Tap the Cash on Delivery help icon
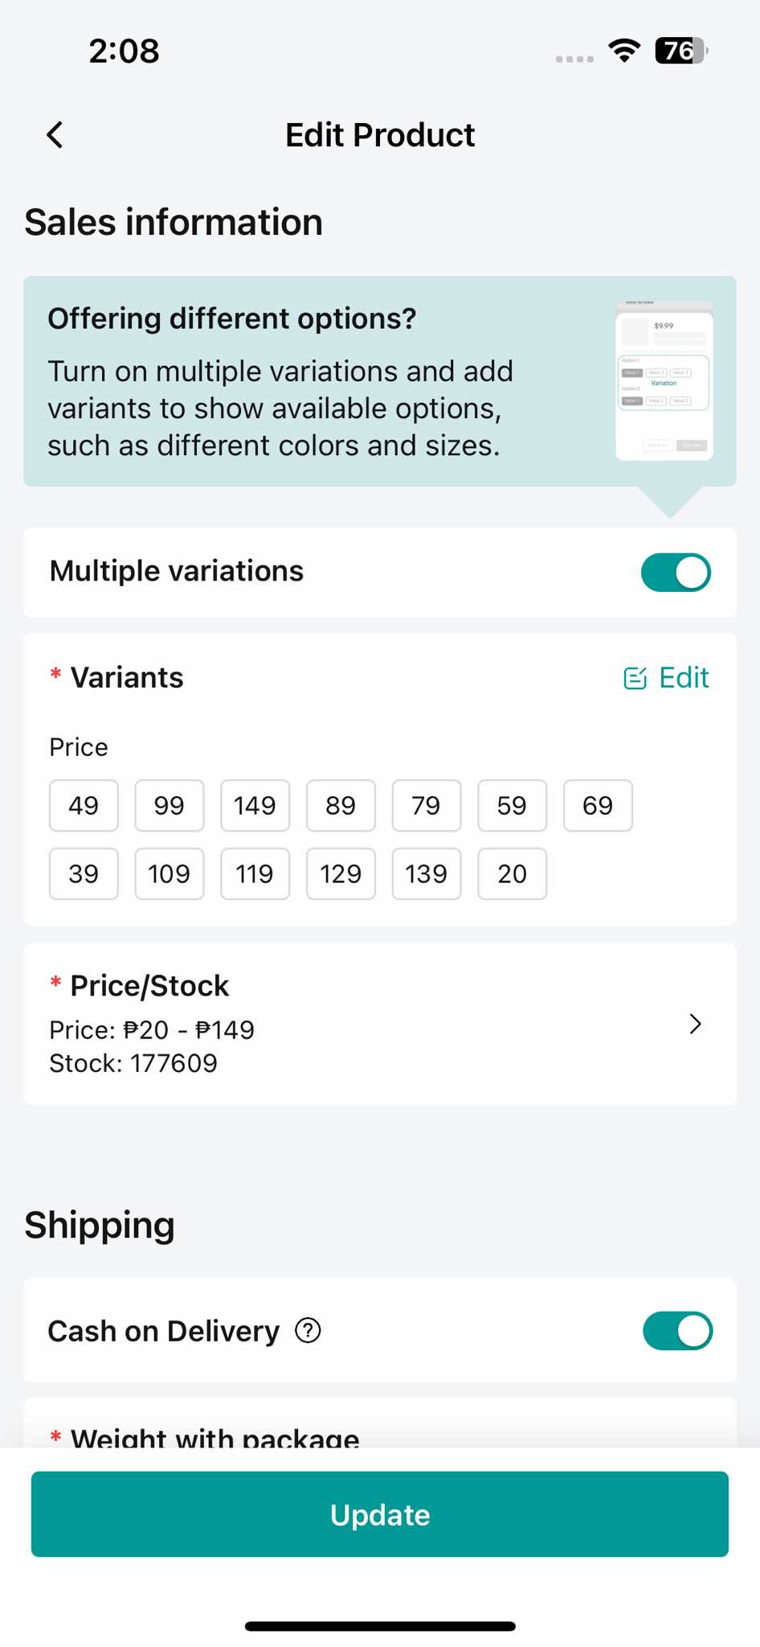This screenshot has height=1647, width=760. pos(308,1331)
